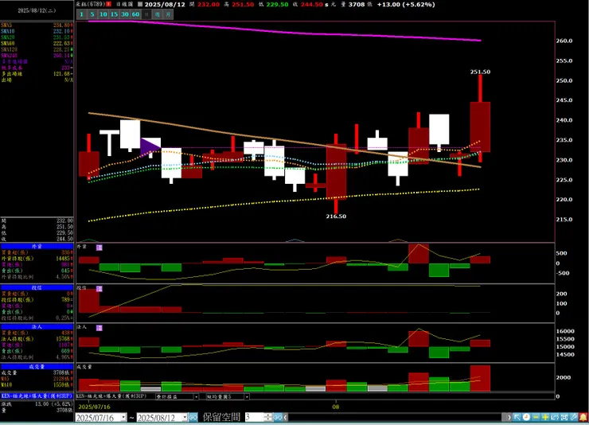Click the purple triangle marker on the candlestick chart

pos(150,146)
